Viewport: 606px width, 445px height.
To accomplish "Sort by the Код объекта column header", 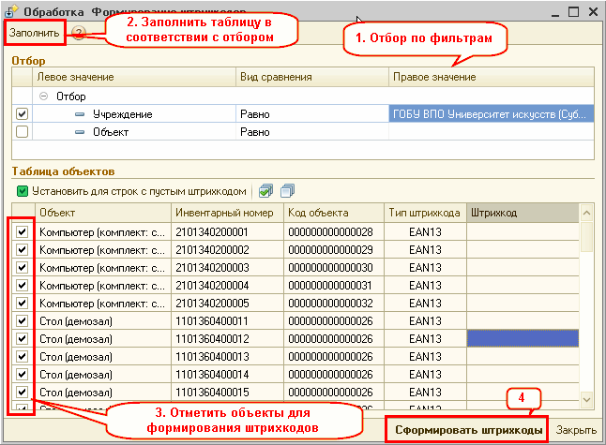I will 334,213.
